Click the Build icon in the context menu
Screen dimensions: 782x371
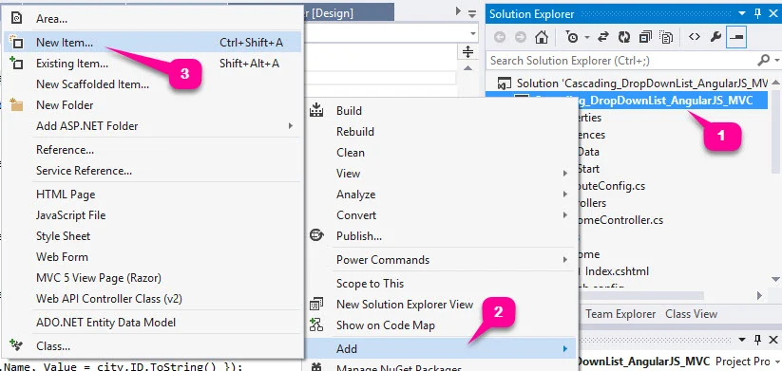pyautogui.click(x=316, y=110)
